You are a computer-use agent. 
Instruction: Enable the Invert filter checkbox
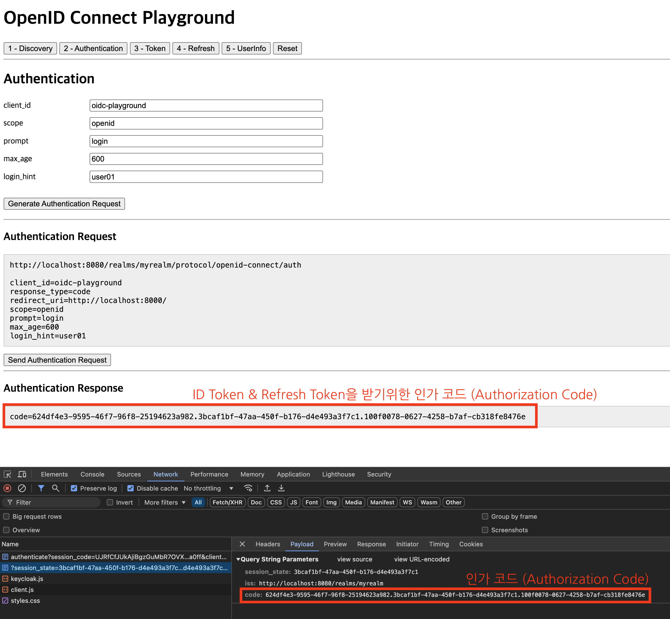coord(110,503)
